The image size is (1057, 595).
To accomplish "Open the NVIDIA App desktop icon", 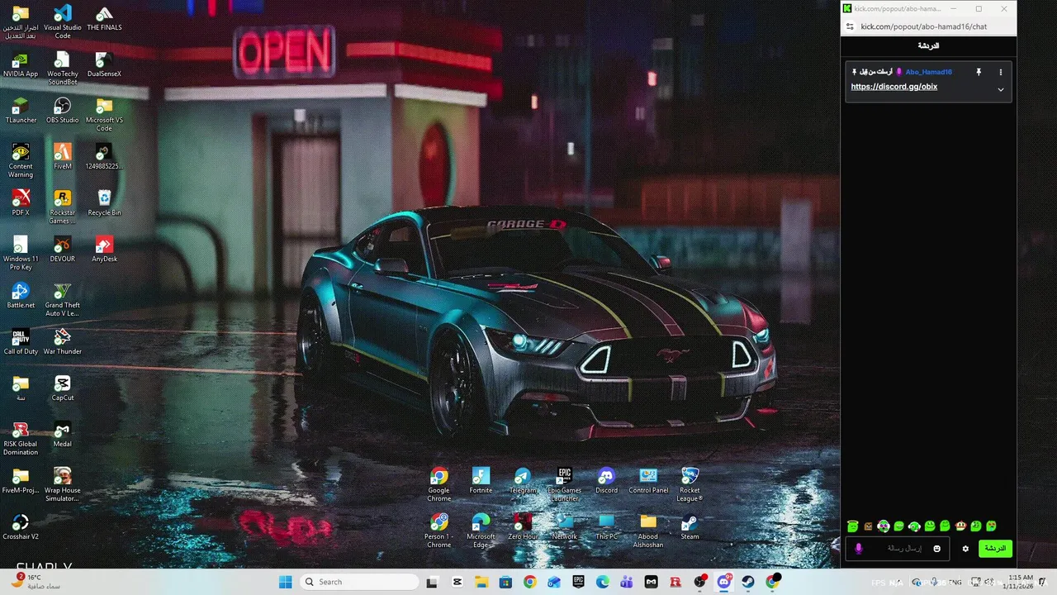I will click(x=21, y=64).
